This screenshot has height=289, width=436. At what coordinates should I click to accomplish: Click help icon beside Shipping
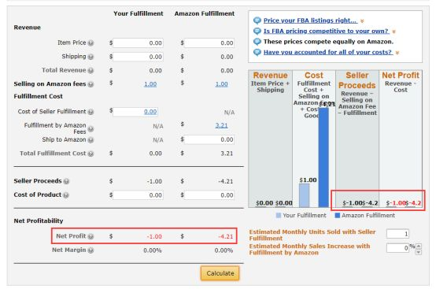click(91, 57)
